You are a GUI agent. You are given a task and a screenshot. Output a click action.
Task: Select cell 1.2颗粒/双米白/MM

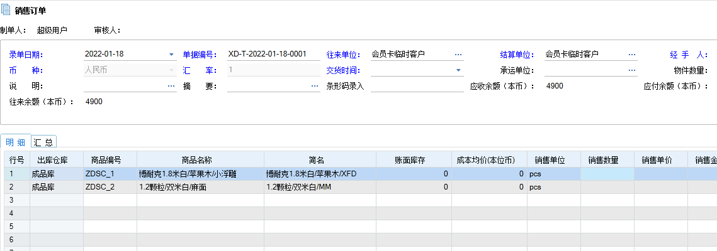point(320,187)
